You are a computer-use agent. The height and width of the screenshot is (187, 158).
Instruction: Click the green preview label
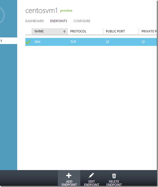[66, 11]
